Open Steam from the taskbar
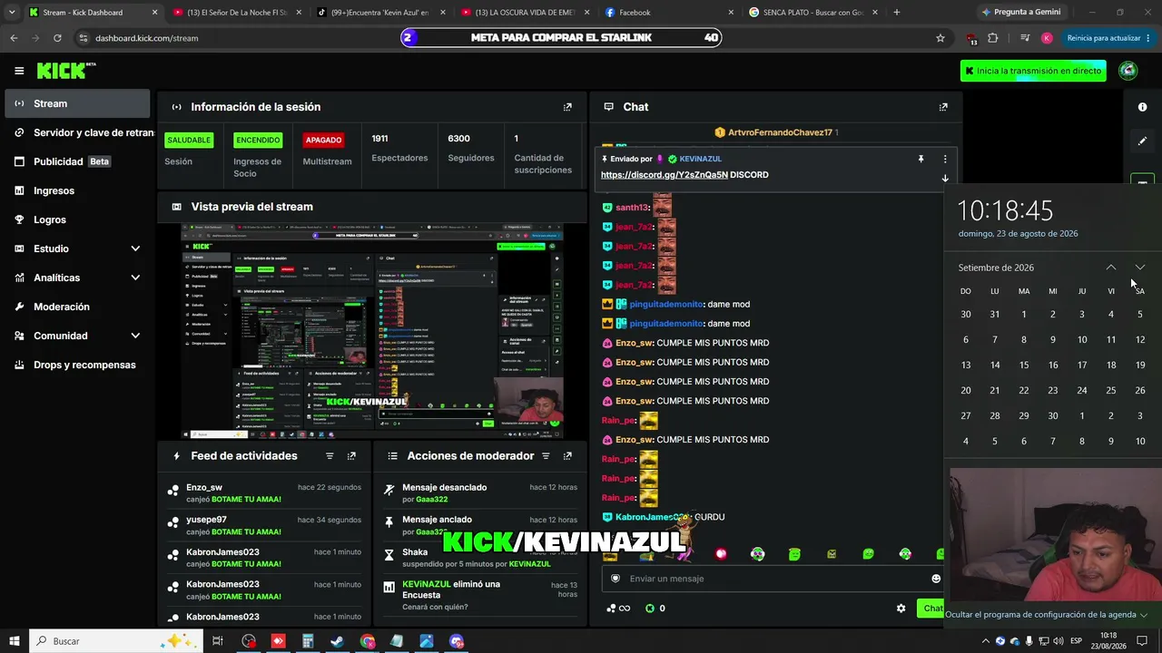The width and height of the screenshot is (1162, 653). coord(337,641)
